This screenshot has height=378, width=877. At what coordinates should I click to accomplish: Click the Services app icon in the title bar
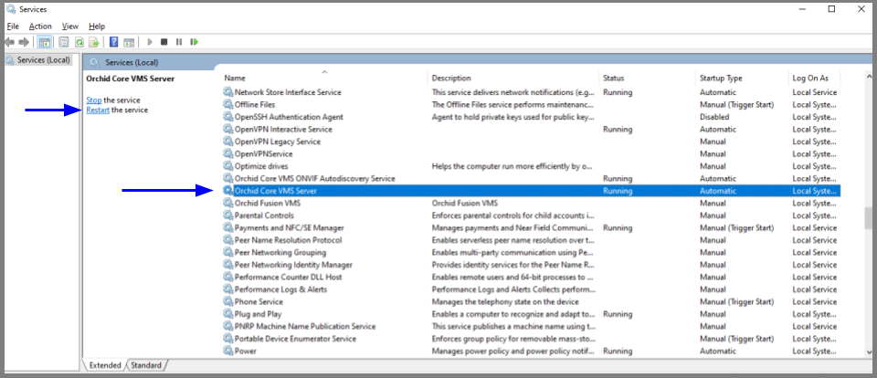point(11,9)
